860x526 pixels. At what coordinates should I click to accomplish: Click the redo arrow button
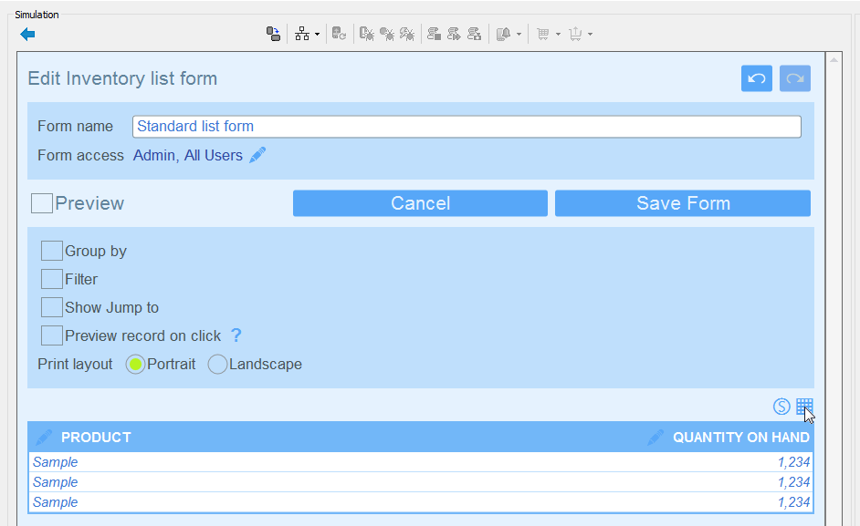coord(795,78)
